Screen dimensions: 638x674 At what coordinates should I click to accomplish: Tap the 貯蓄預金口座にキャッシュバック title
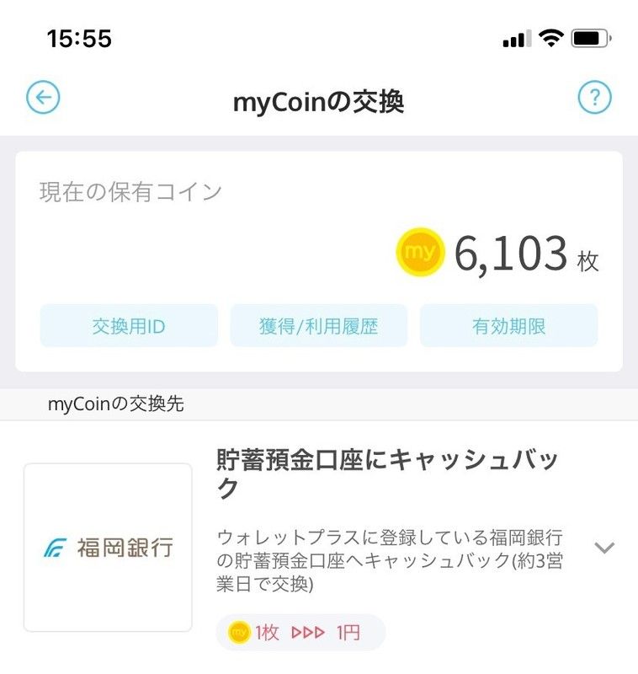(x=387, y=473)
